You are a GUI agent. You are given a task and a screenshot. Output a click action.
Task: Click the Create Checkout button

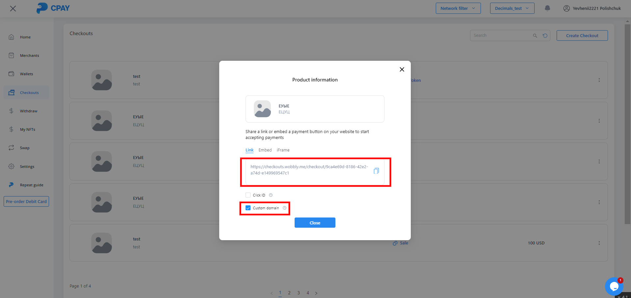(x=582, y=35)
